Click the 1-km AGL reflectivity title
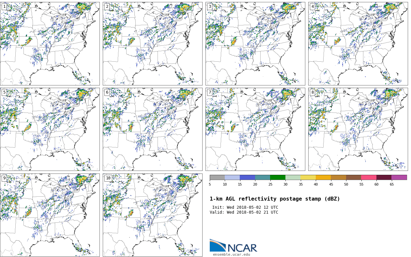Viewport: 411px width, 257px height. [x=275, y=199]
